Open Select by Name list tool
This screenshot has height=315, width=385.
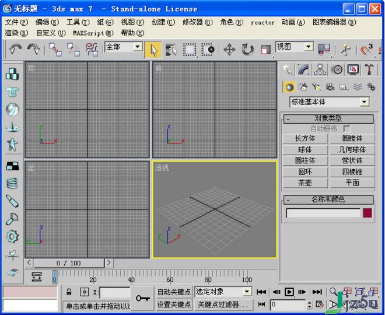pos(171,50)
